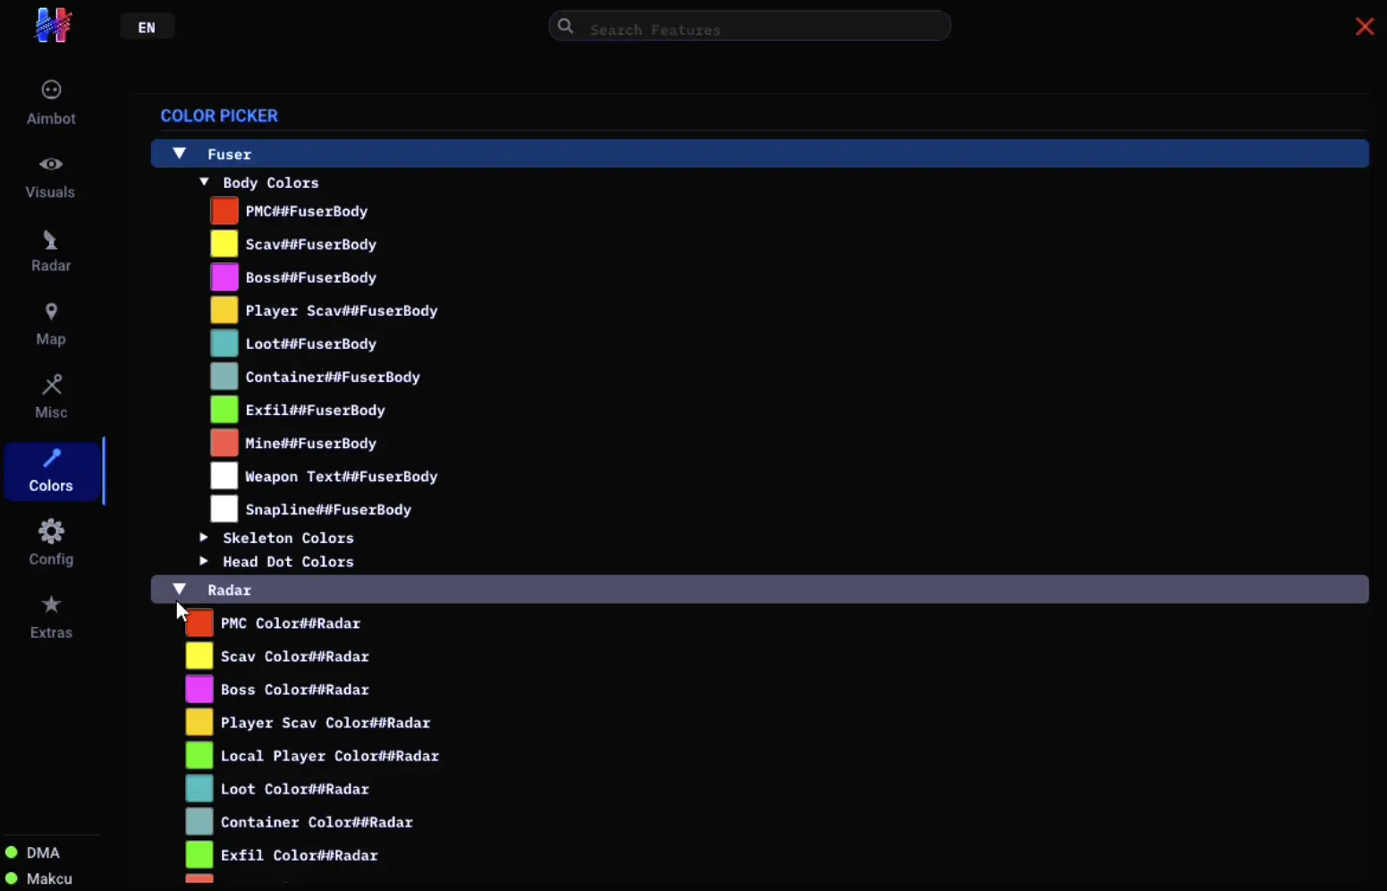Open Boss Color##Radar magenta swatch
The image size is (1387, 891).
tap(199, 689)
